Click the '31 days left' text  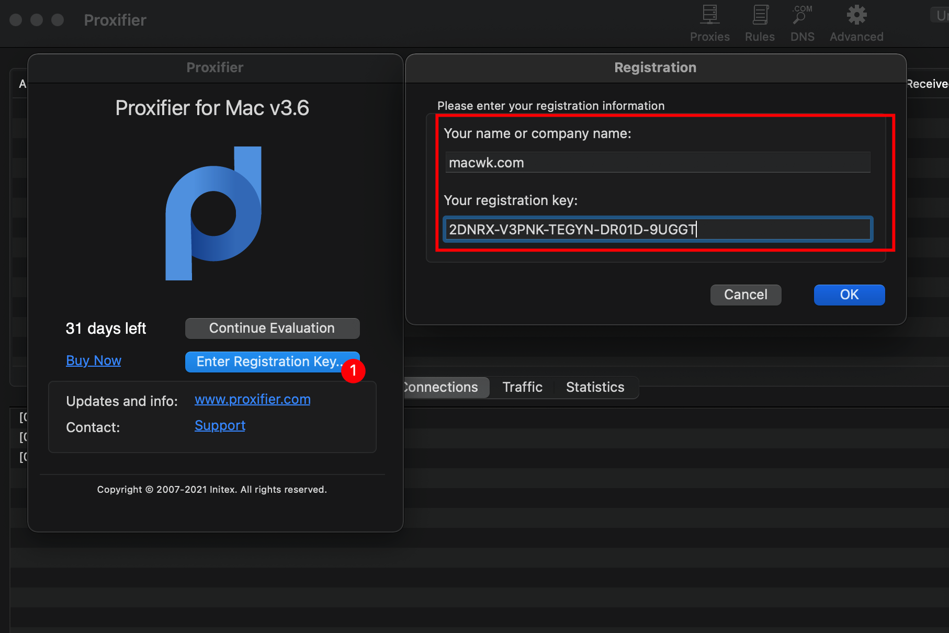[106, 328]
